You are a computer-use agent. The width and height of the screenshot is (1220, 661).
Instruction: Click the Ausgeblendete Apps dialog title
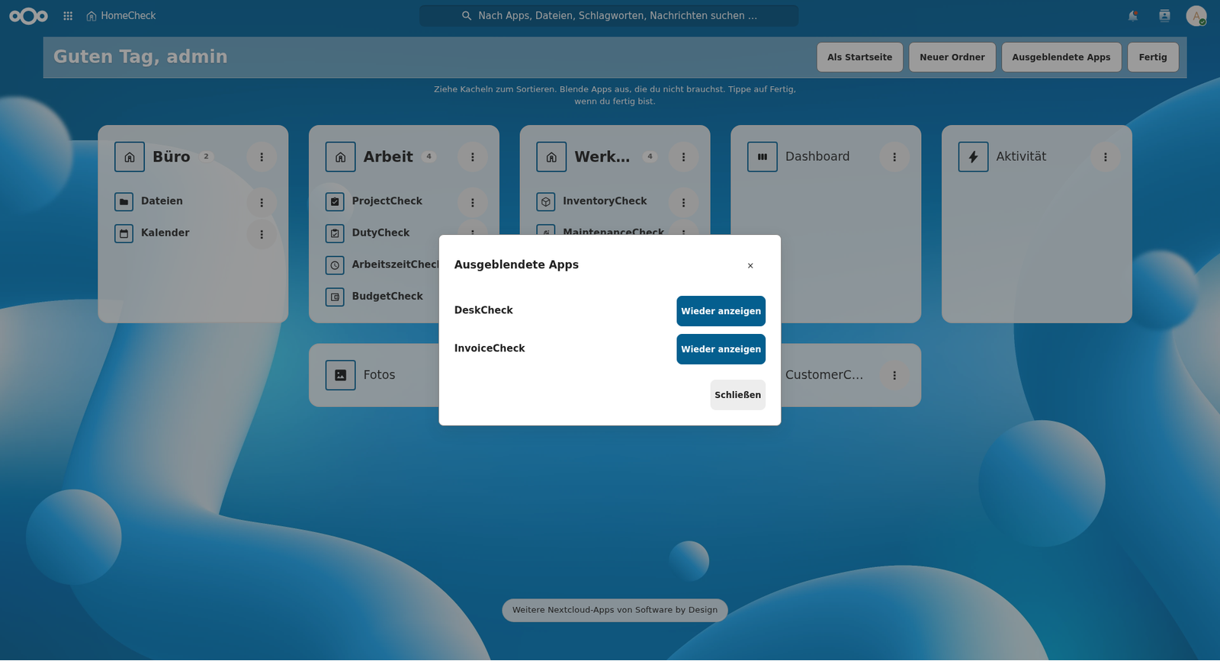click(x=516, y=265)
